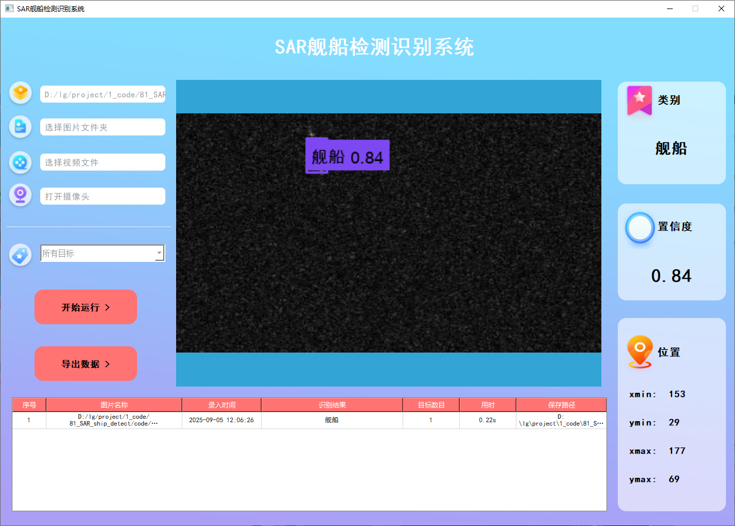This screenshot has height=526, width=735.
Task: Click the target filter tag icon
Action: coord(20,255)
